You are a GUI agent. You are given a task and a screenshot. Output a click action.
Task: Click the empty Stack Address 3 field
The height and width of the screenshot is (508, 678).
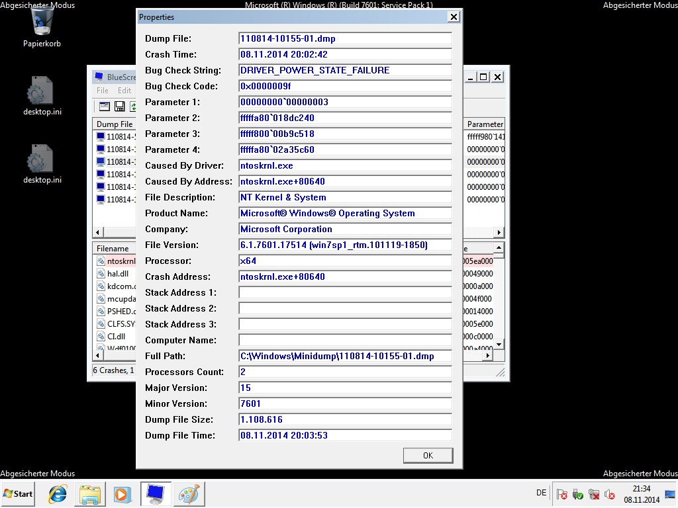pyautogui.click(x=345, y=324)
